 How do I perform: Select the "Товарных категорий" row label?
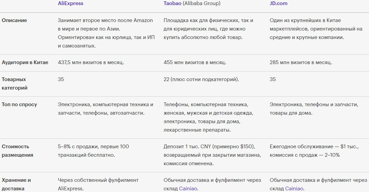(15, 83)
